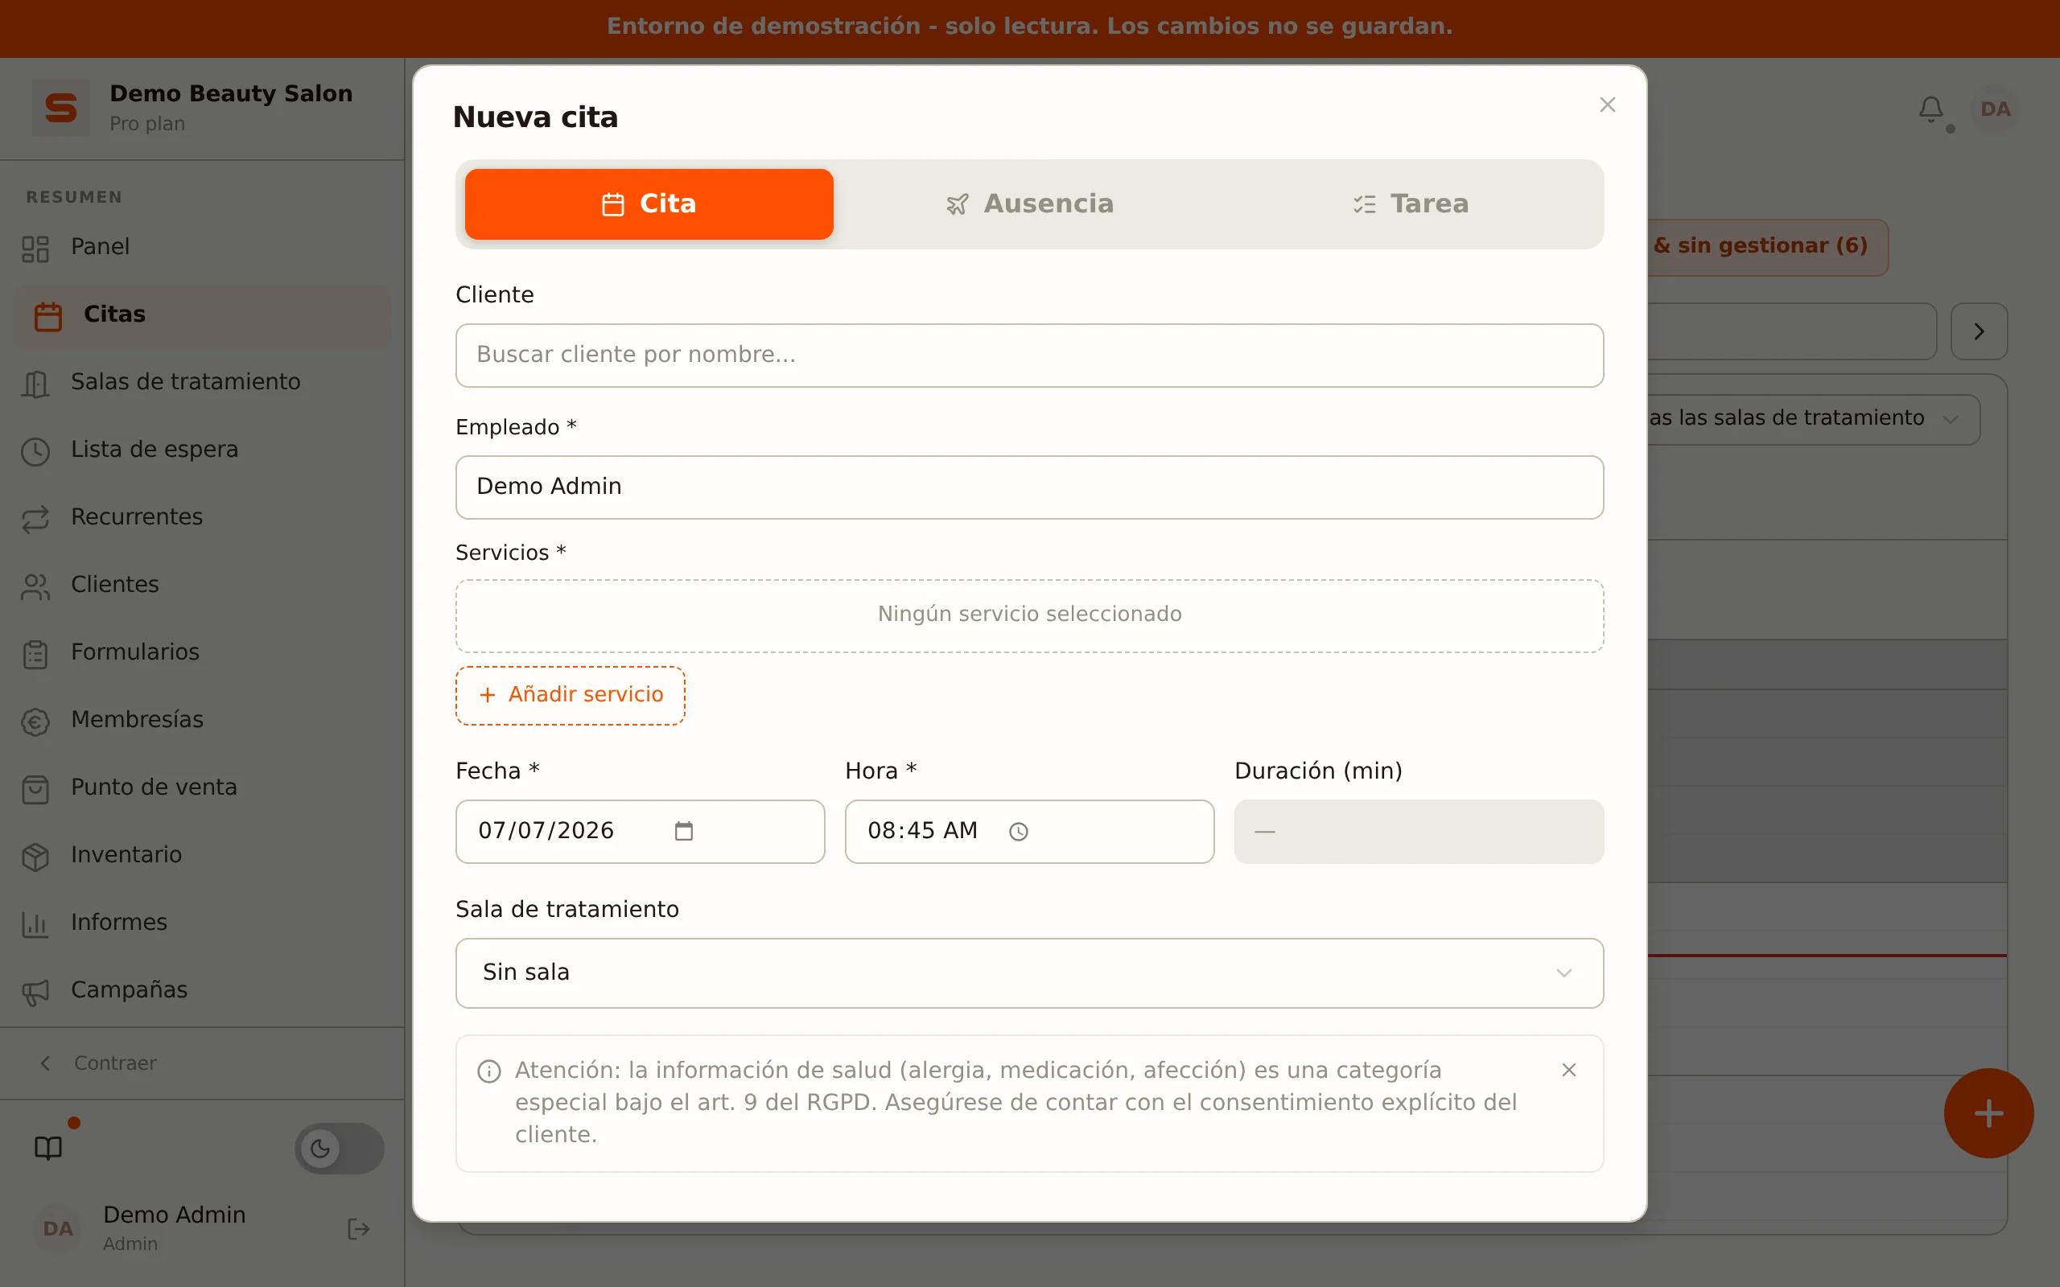Click the Ningún servicio seleccionado area
This screenshot has height=1287, width=2060.
pyautogui.click(x=1029, y=616)
